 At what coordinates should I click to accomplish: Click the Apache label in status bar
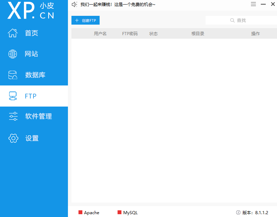92,212
